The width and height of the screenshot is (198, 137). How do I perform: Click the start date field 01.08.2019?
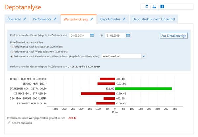(x=80, y=35)
